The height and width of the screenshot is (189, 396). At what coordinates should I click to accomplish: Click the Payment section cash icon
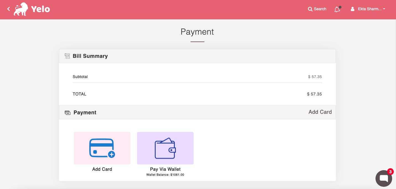coord(68,113)
